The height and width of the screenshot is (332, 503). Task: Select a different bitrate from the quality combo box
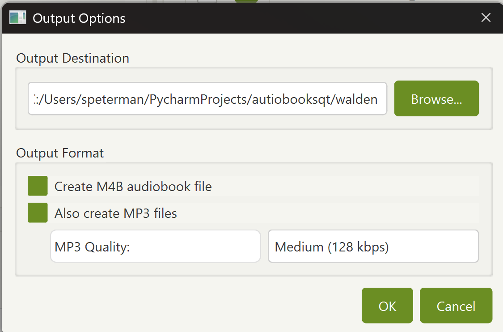373,246
